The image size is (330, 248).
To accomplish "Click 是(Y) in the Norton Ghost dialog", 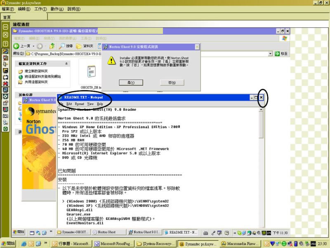I will coord(131,82).
